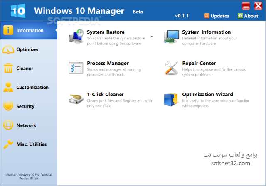Click the Security shield icon
Image resolution: width=266 pixels, height=186 pixels.
point(8,106)
